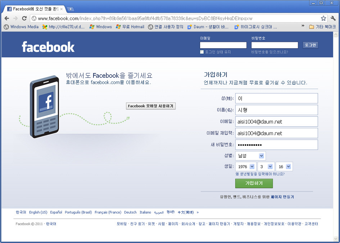Open footer 위젯 link
Viewport: 340px width, 243px height.
pyautogui.click(x=151, y=224)
